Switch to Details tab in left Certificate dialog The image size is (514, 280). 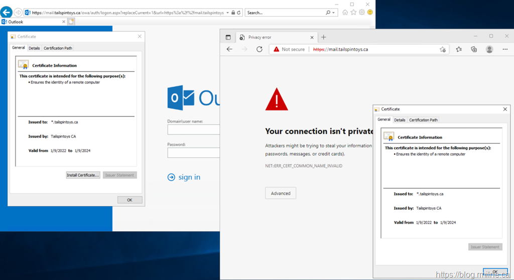pyautogui.click(x=34, y=48)
